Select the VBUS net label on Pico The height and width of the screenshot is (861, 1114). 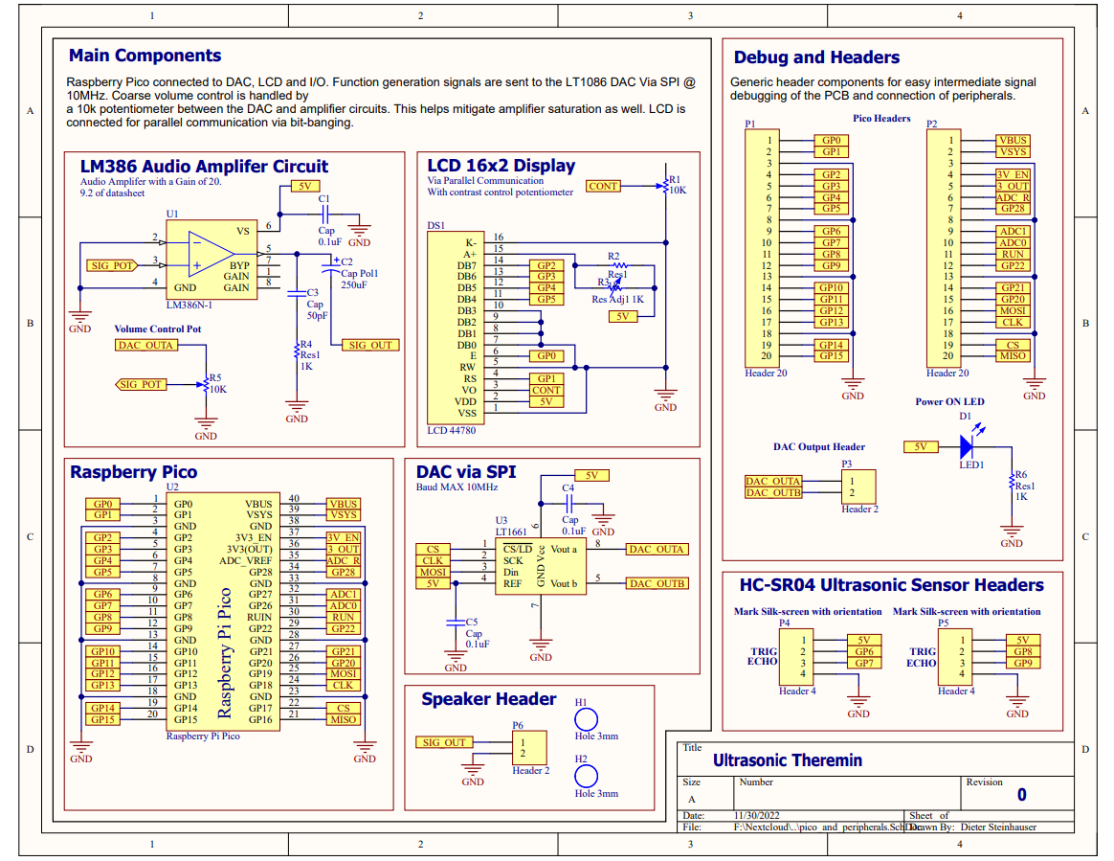point(344,504)
